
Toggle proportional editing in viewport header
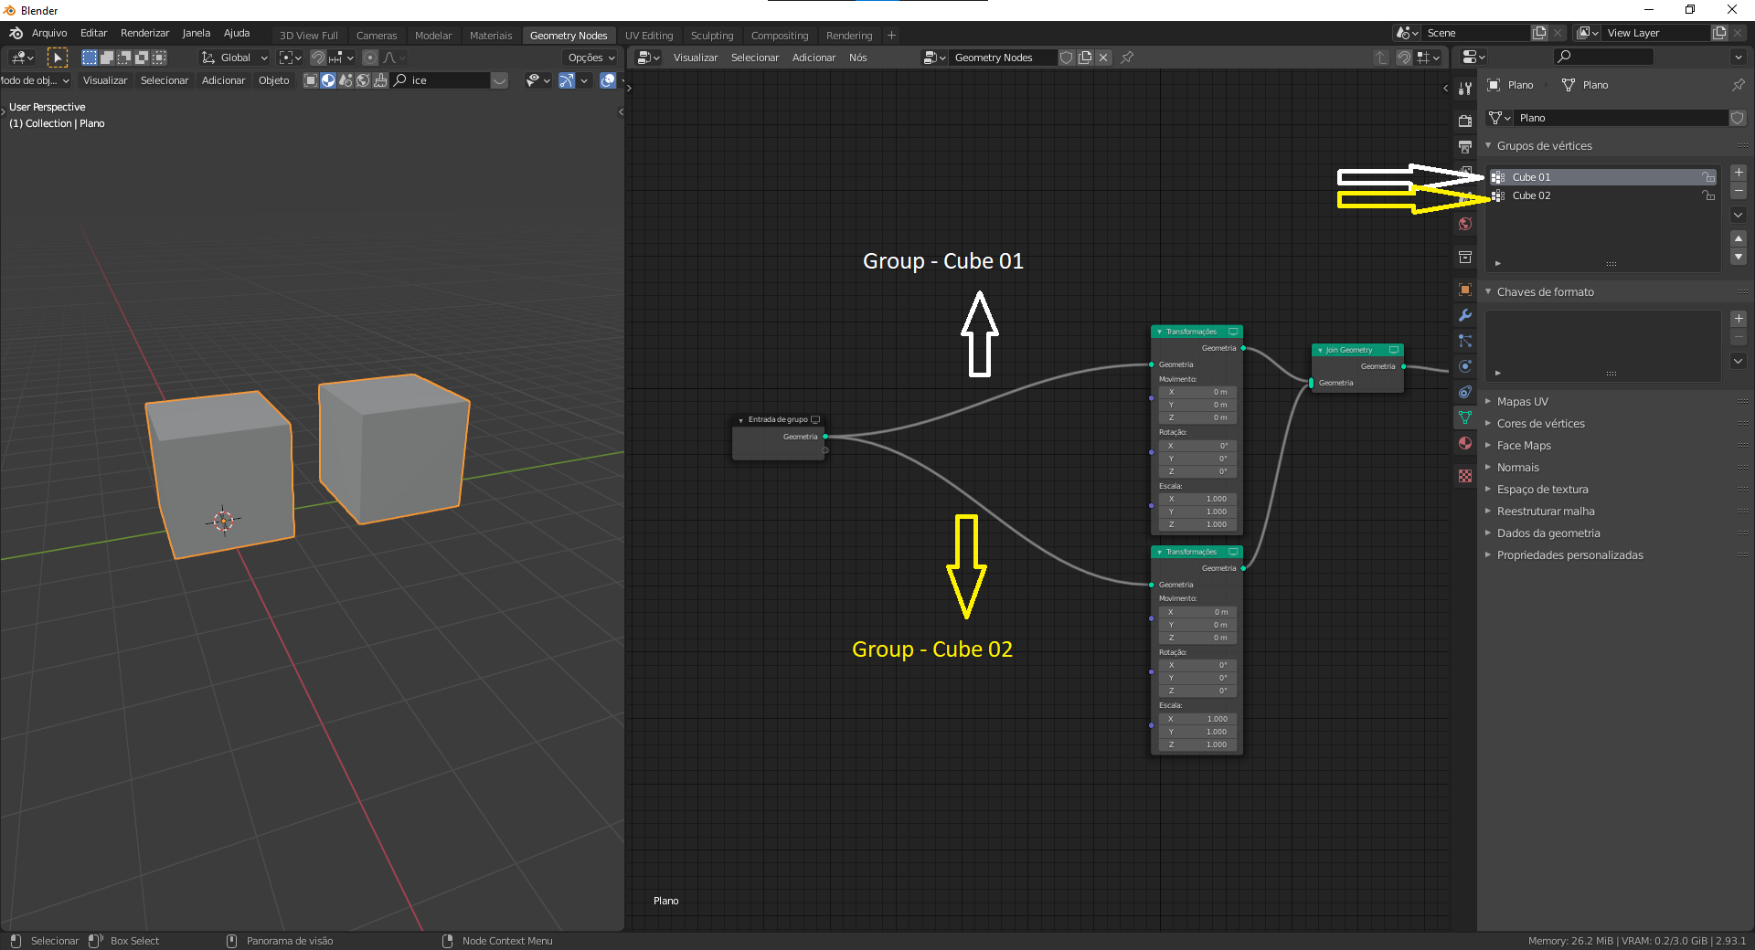click(x=370, y=58)
